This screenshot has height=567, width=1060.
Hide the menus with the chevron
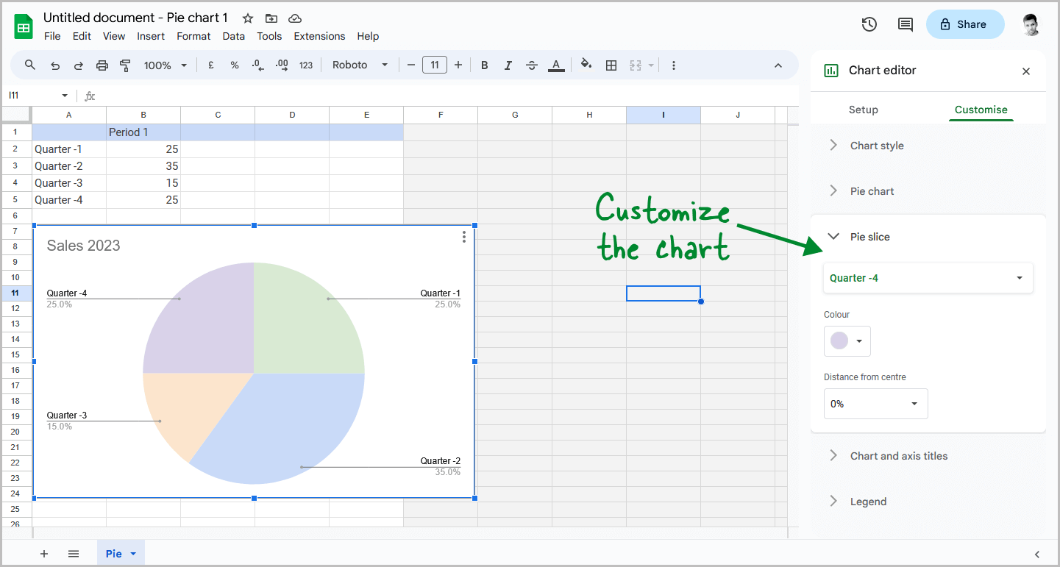[x=778, y=65]
